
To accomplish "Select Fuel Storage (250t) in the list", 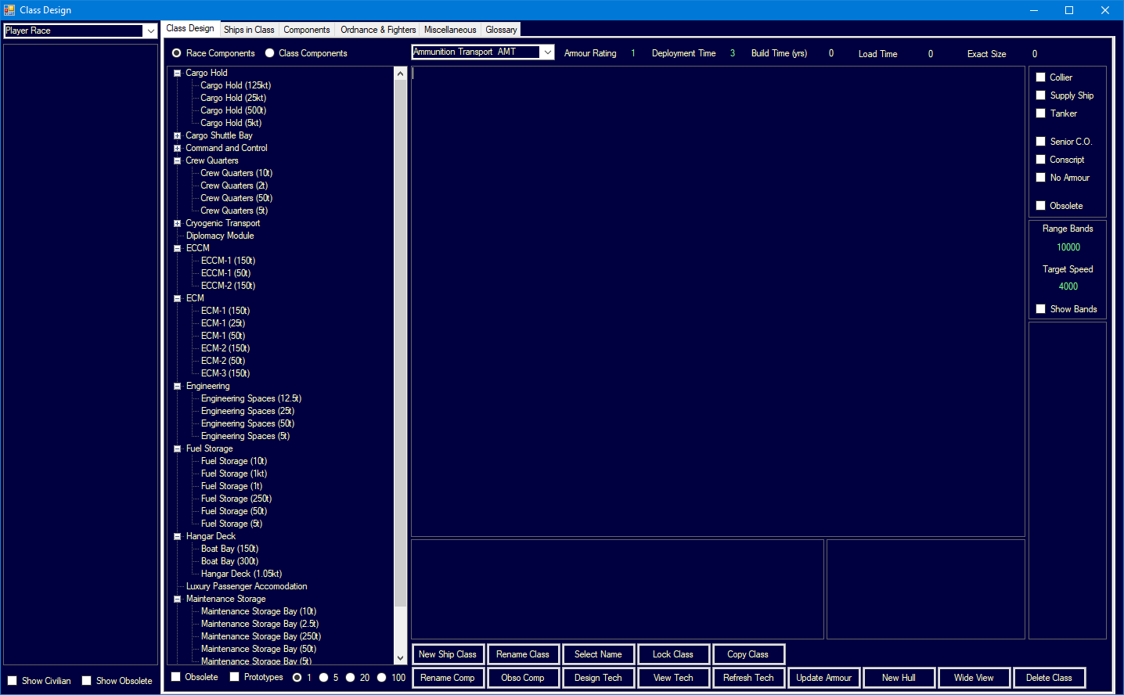I will (236, 499).
